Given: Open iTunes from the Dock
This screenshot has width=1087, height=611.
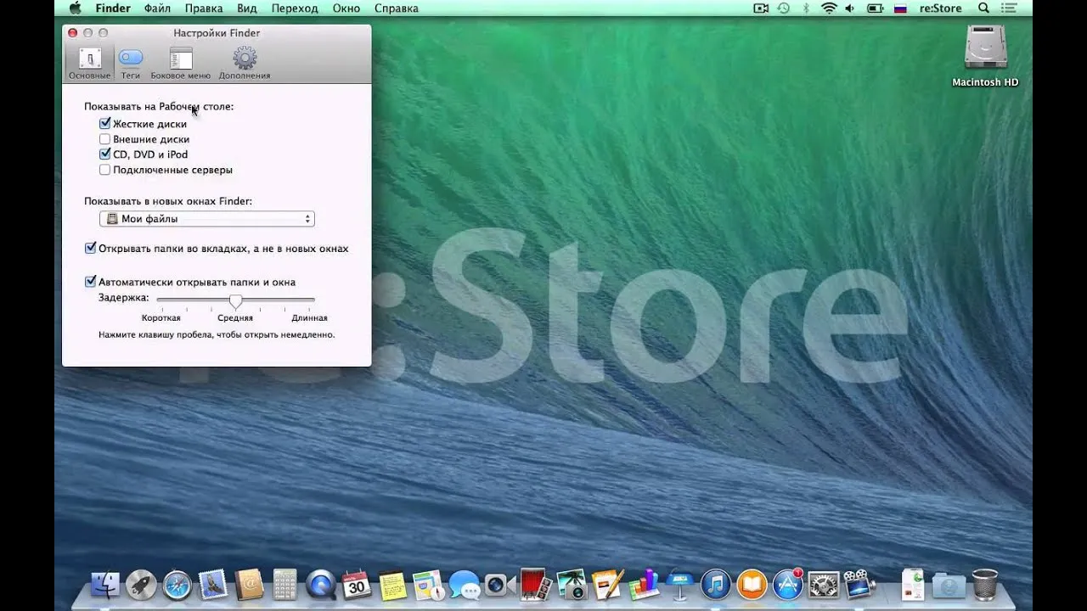Looking at the screenshot, I should 716,584.
